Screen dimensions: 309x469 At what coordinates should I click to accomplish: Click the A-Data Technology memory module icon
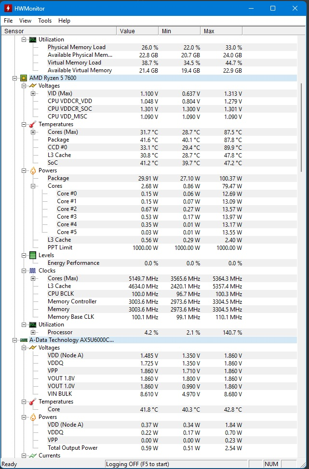tap(23, 340)
